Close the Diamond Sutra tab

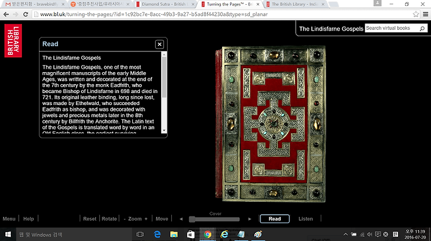193,4
